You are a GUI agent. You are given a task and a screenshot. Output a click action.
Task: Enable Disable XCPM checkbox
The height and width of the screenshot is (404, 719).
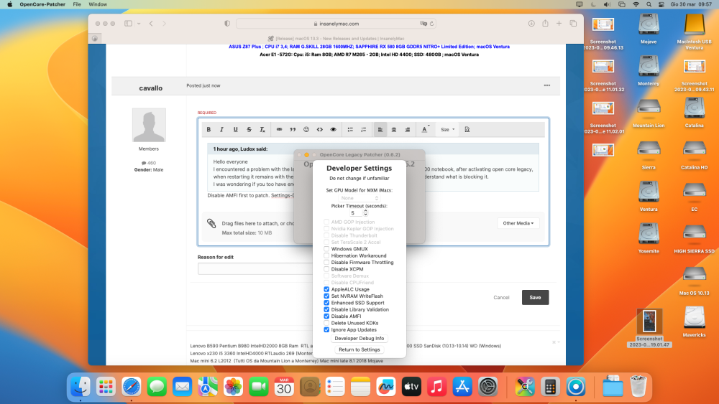[x=326, y=269]
